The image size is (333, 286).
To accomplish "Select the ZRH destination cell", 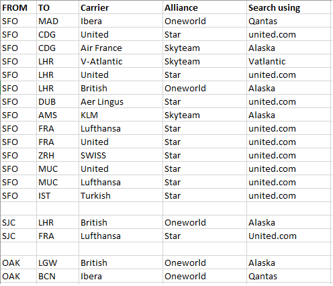I will [58, 155].
